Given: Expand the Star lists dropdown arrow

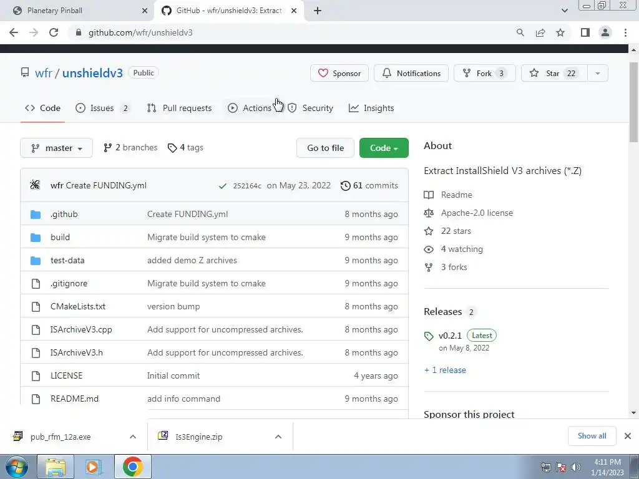Looking at the screenshot, I should pos(598,74).
